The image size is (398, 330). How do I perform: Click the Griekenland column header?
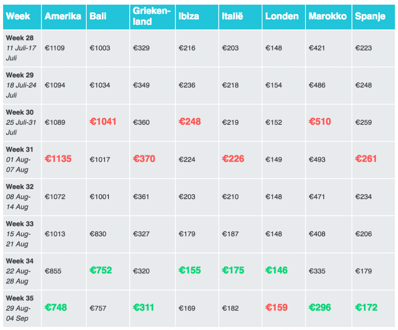(152, 16)
